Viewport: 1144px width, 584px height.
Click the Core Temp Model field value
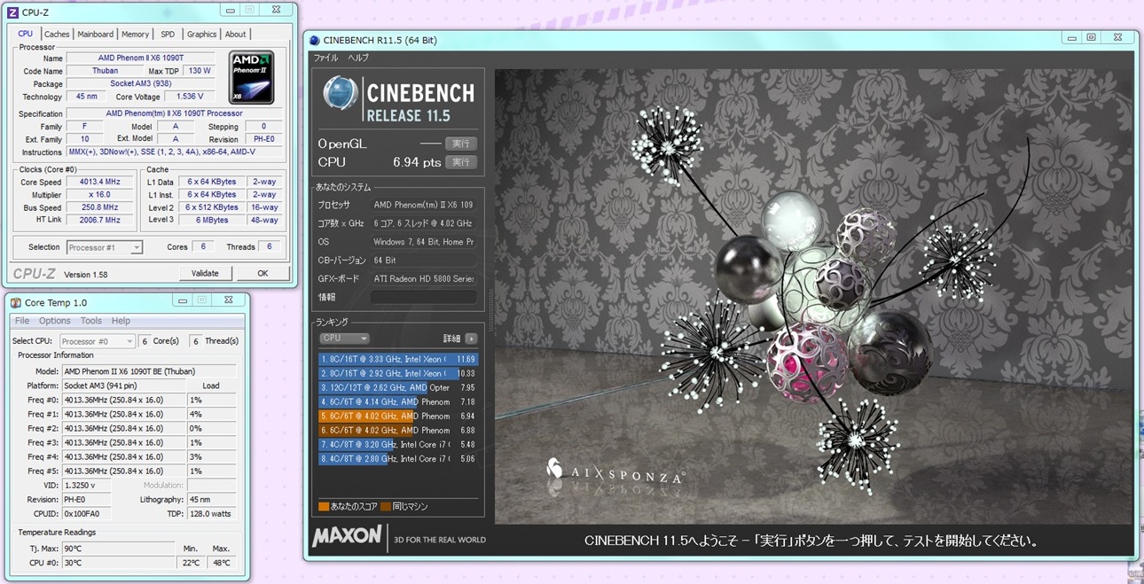click(x=149, y=371)
